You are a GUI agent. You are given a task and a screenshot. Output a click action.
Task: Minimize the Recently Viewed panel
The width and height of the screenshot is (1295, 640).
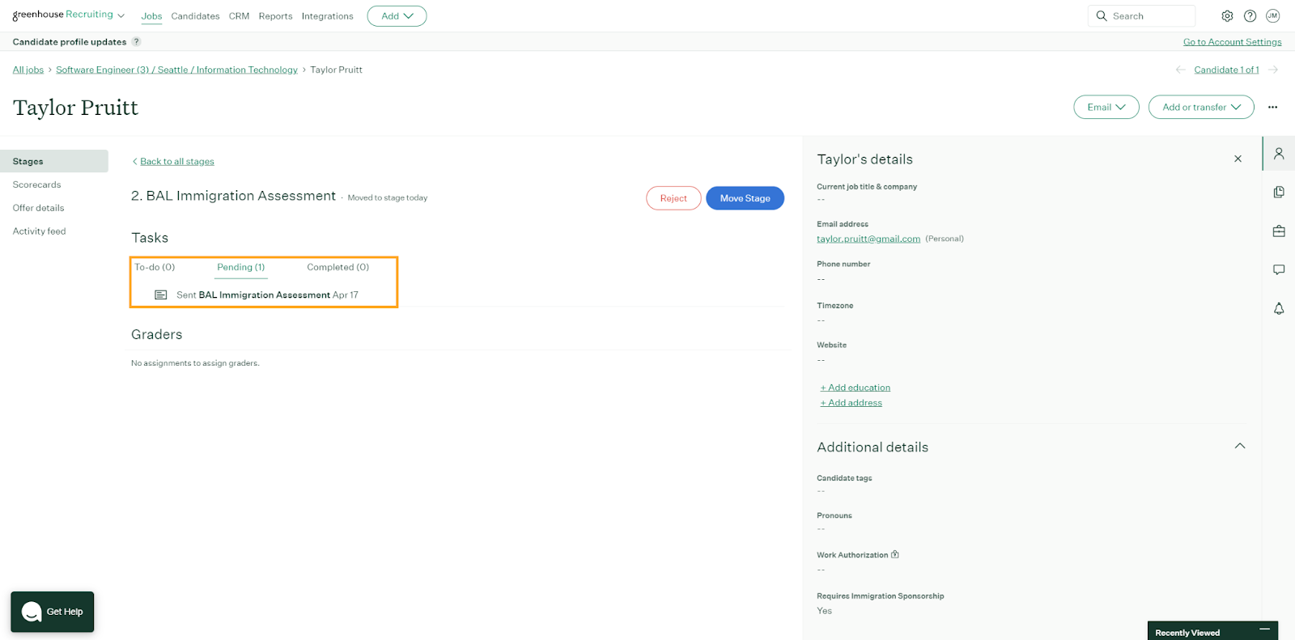pyautogui.click(x=1264, y=629)
